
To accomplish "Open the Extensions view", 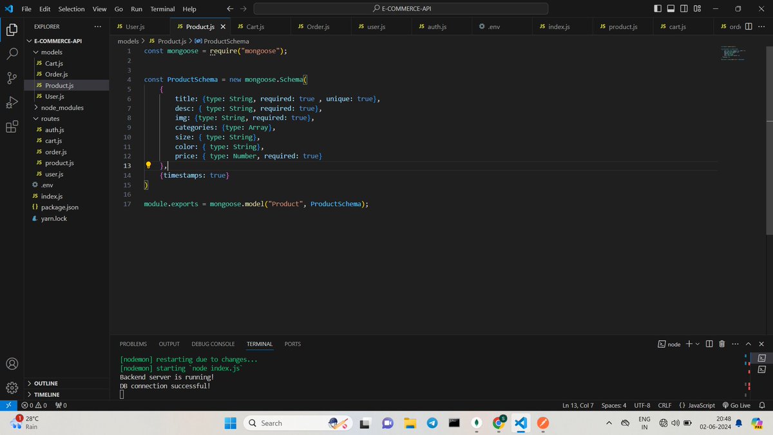I will pos(12,127).
